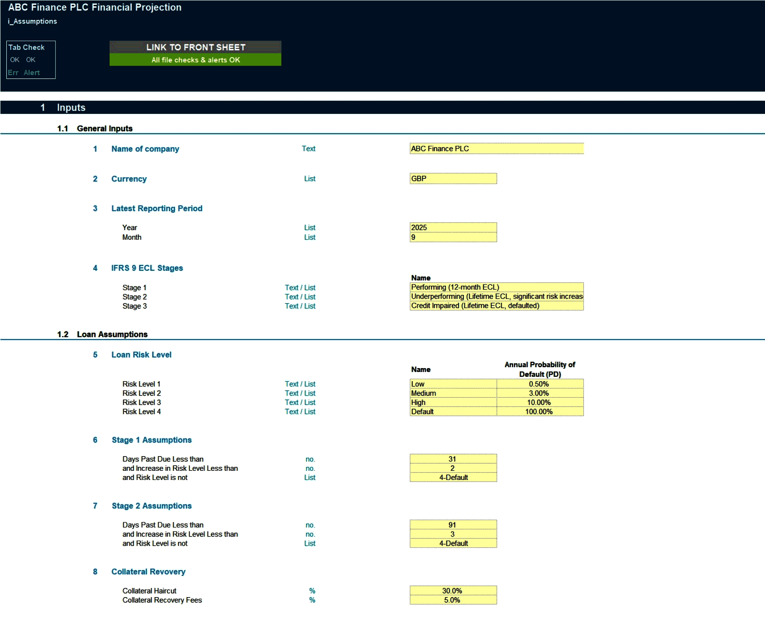Open Stage 2 Risk Level is not dropdown
The height and width of the screenshot is (619, 765).
coord(453,543)
